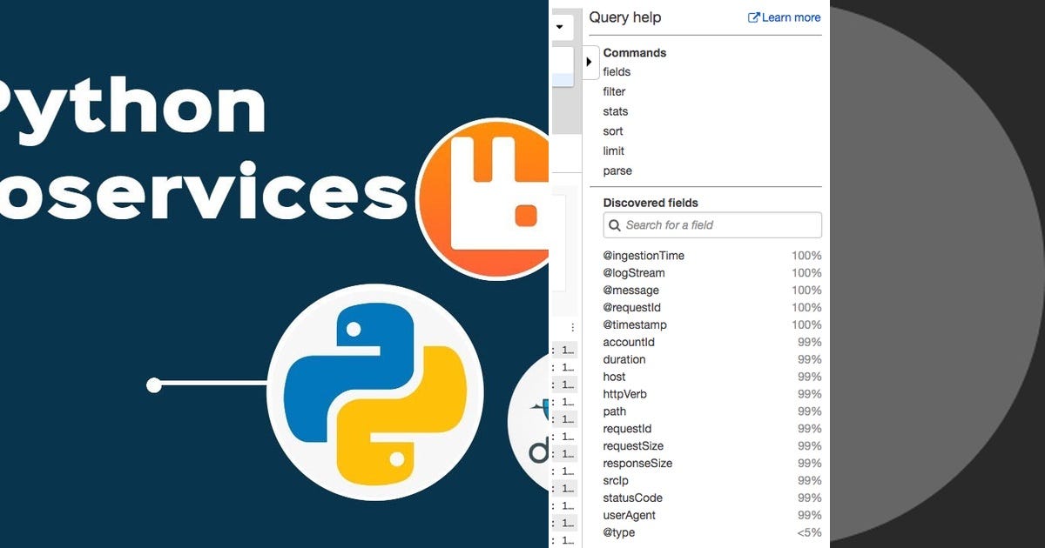1045x548 pixels.
Task: Select the filter command under Commands
Action: [x=613, y=91]
